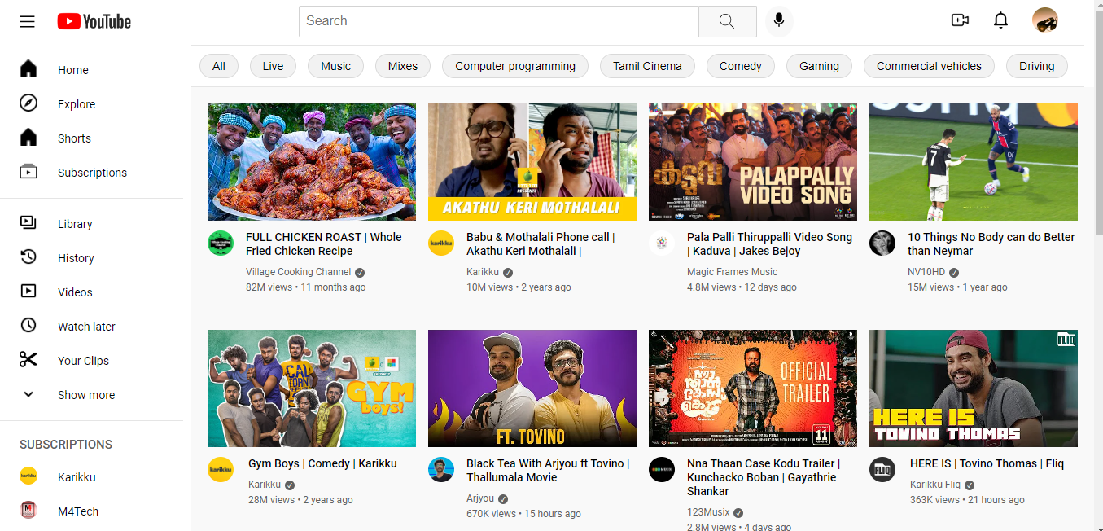1103x531 pixels.
Task: Open the notifications bell
Action: pos(1001,20)
